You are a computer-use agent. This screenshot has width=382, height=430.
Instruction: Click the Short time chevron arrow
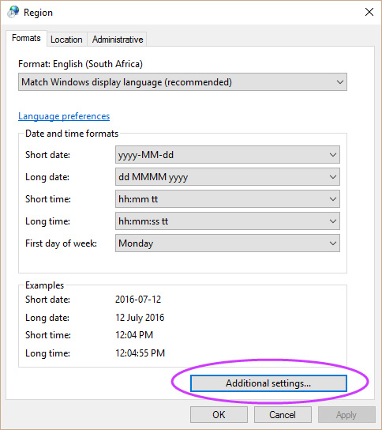(x=333, y=199)
